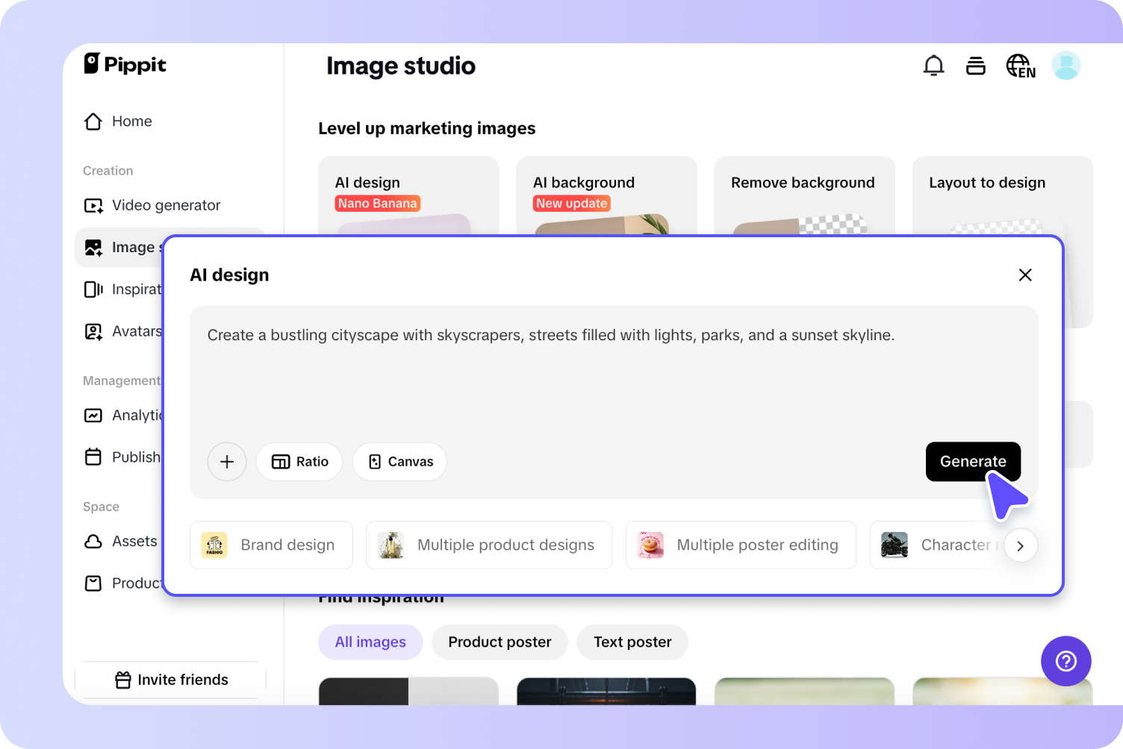Open the language globe EN selector
1123x749 pixels.
1020,66
